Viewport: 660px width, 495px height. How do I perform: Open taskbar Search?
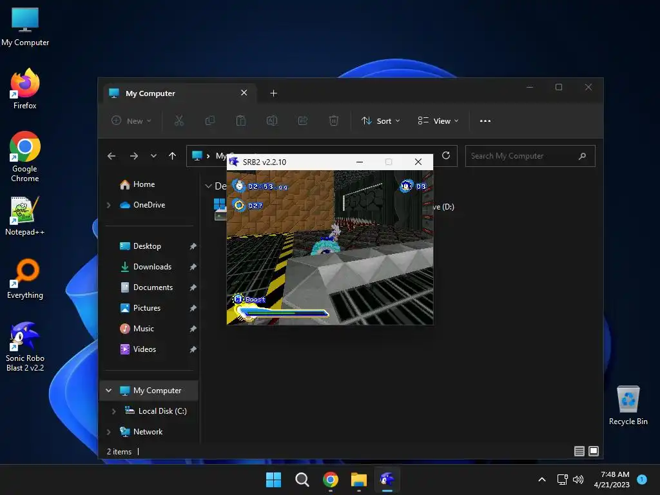coord(302,480)
